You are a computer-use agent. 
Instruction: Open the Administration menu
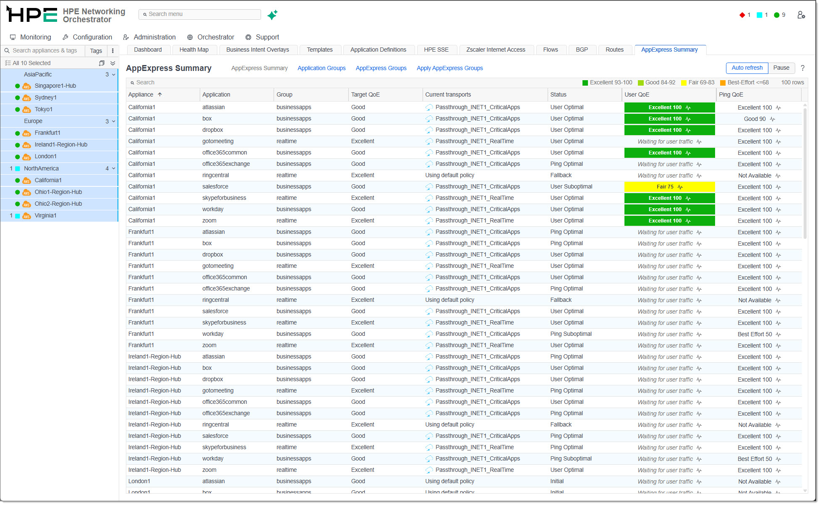point(149,37)
